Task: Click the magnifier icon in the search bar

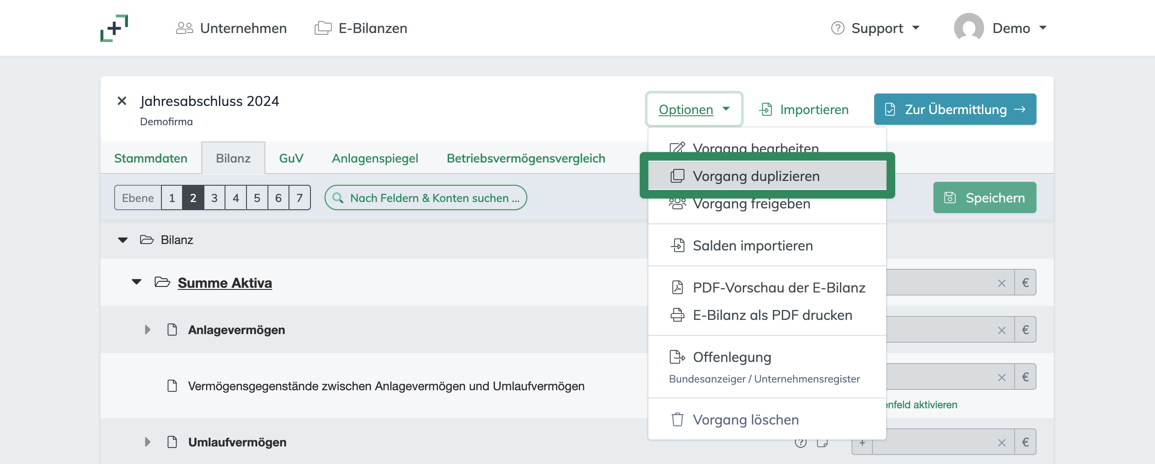Action: 337,198
